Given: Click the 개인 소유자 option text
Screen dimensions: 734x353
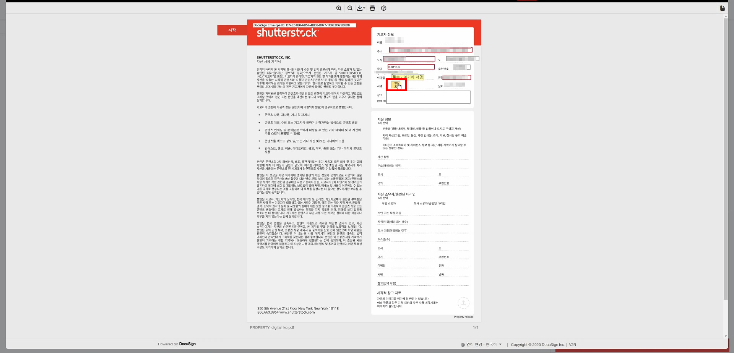Looking at the screenshot, I should (389, 204).
